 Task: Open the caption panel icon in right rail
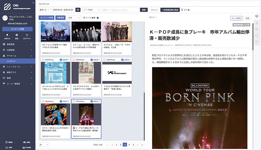[x=257, y=29]
